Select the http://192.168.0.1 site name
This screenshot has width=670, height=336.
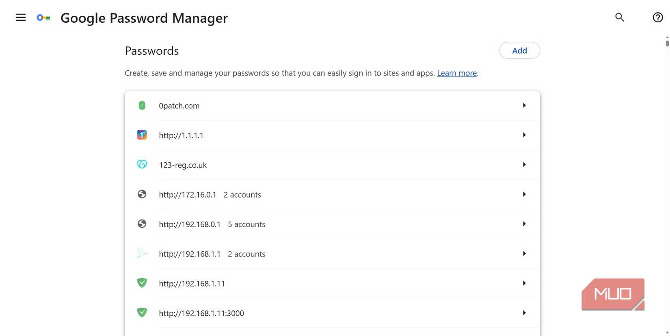(190, 224)
